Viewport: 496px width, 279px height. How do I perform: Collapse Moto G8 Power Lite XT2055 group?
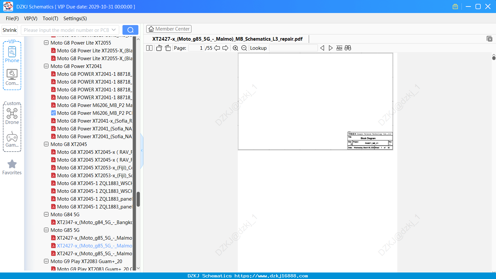point(46,43)
